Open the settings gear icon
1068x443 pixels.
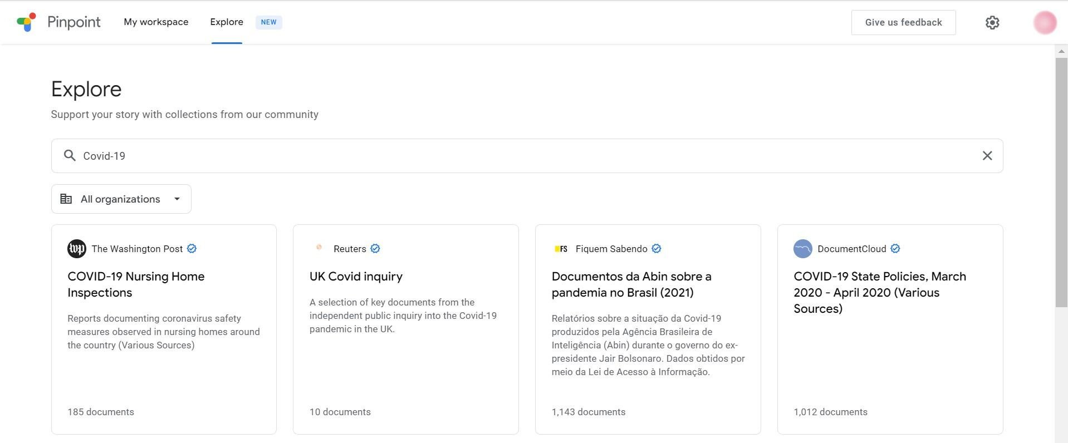tap(992, 22)
